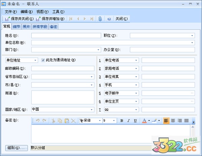Click the 关闭(C) toolbar button
This screenshot has height=156, width=202.
[122, 19]
